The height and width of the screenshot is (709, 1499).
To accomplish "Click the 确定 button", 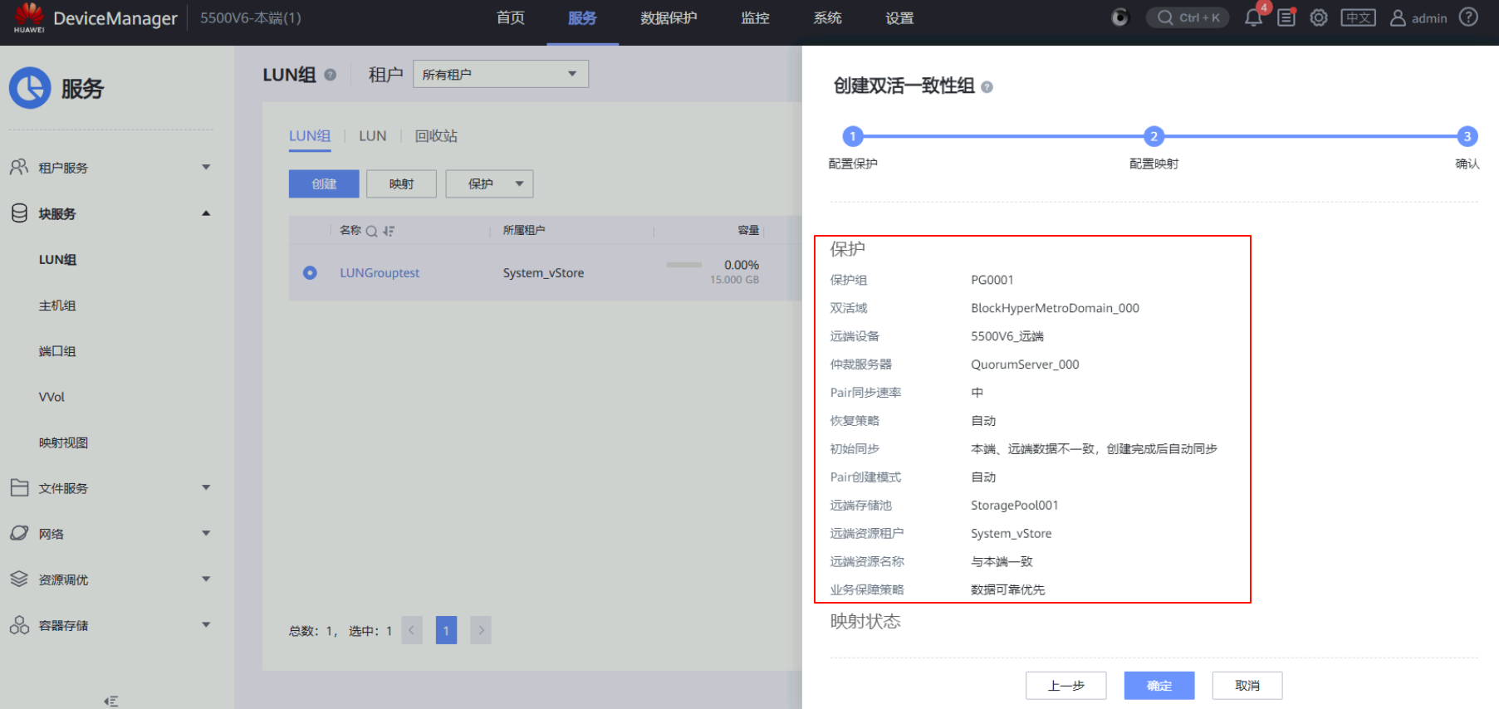I will click(1159, 686).
